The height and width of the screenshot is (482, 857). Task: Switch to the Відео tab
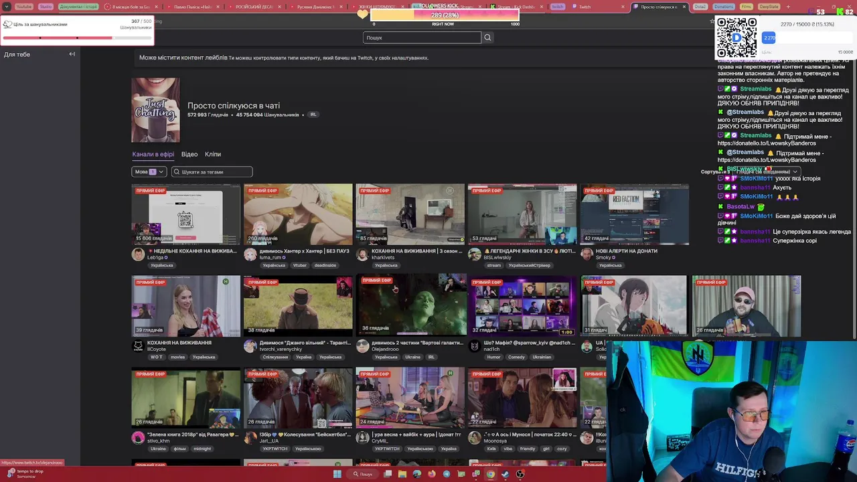pyautogui.click(x=189, y=155)
